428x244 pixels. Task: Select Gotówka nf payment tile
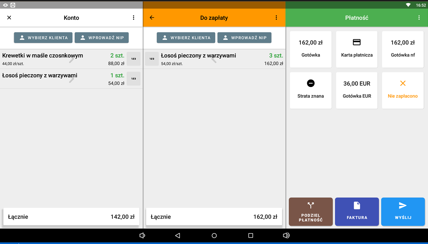pyautogui.click(x=403, y=49)
